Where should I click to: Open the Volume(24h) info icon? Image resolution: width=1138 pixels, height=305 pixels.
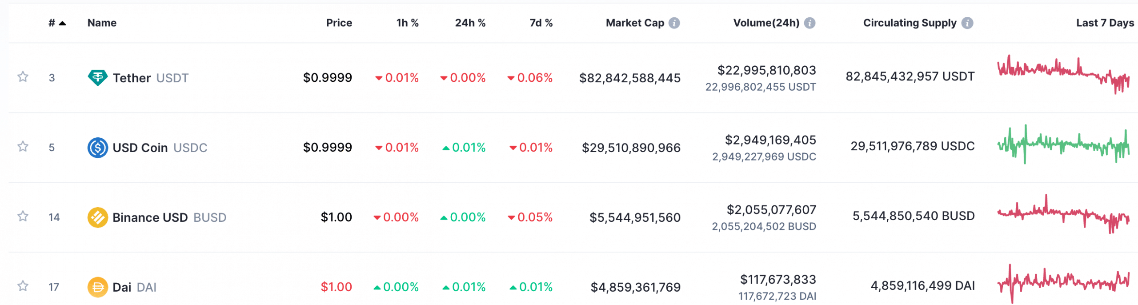coord(809,23)
